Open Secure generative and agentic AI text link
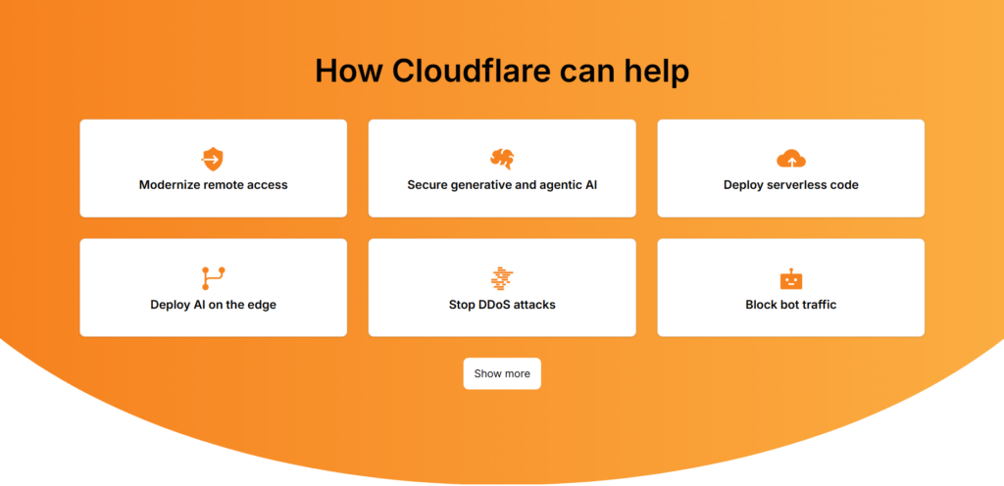1004x486 pixels. click(x=502, y=185)
